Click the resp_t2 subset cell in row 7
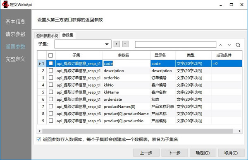 (79, 107)
